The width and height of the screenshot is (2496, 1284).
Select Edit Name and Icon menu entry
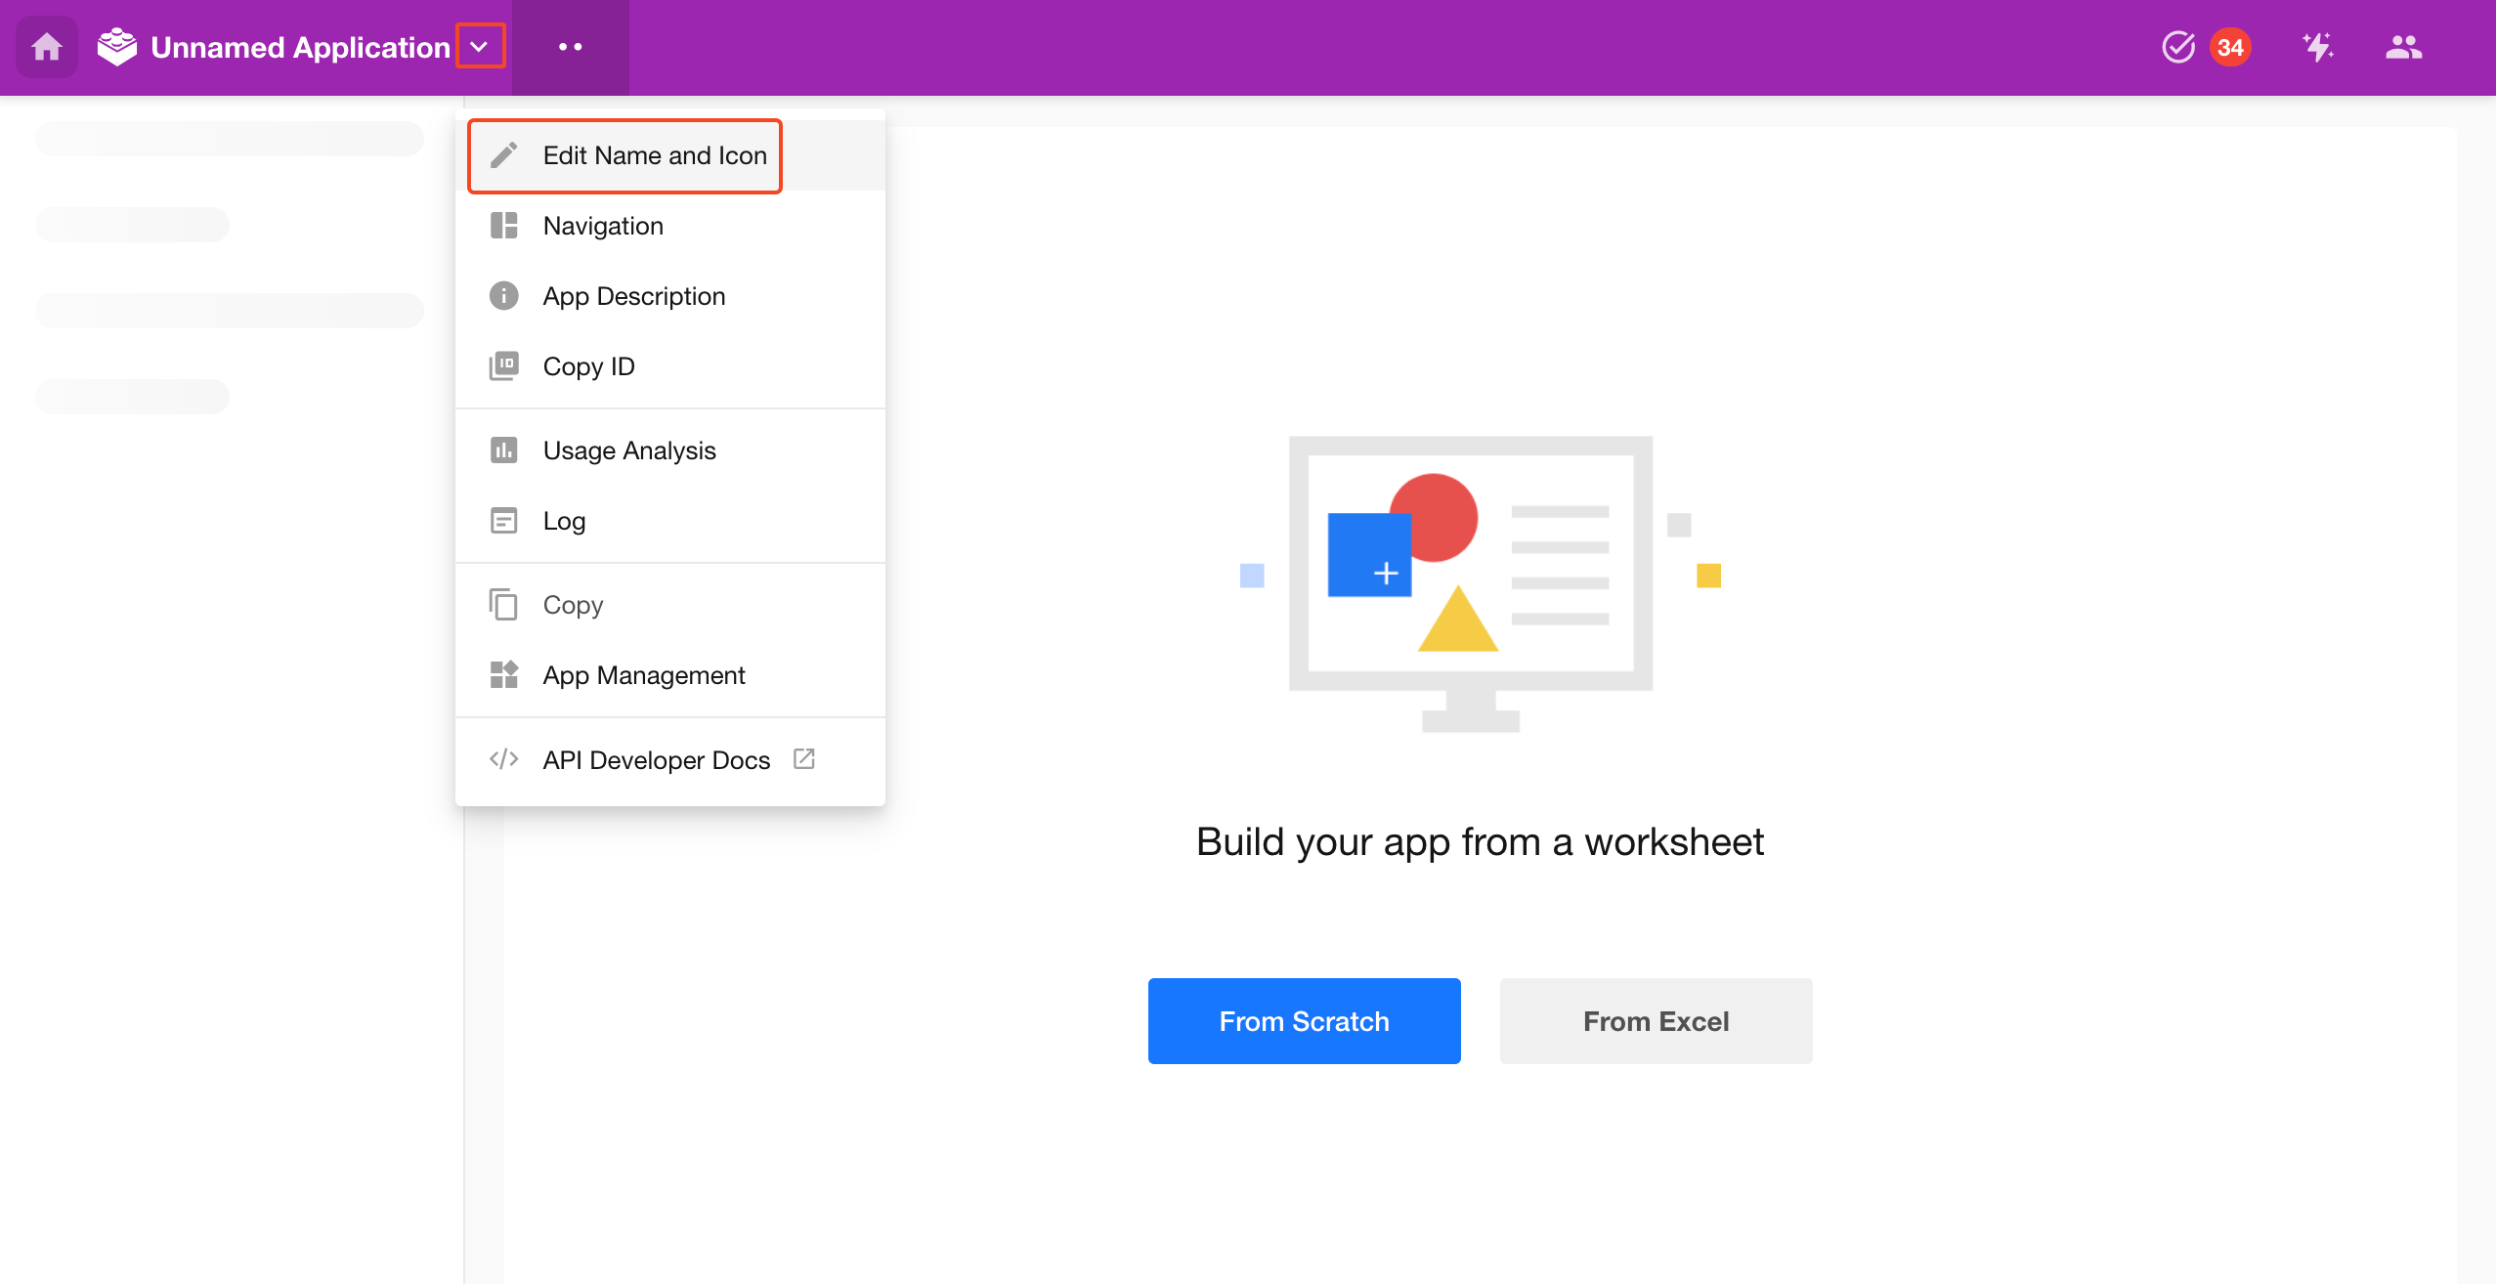coord(654,155)
